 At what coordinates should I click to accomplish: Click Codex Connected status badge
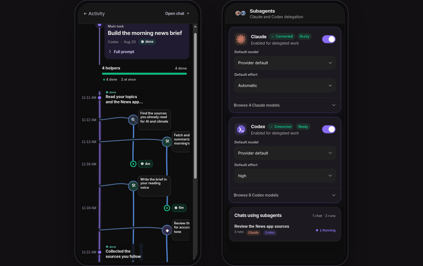tap(281, 127)
